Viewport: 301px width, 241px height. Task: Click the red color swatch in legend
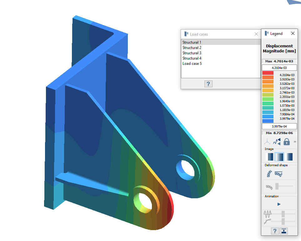coord(268,73)
